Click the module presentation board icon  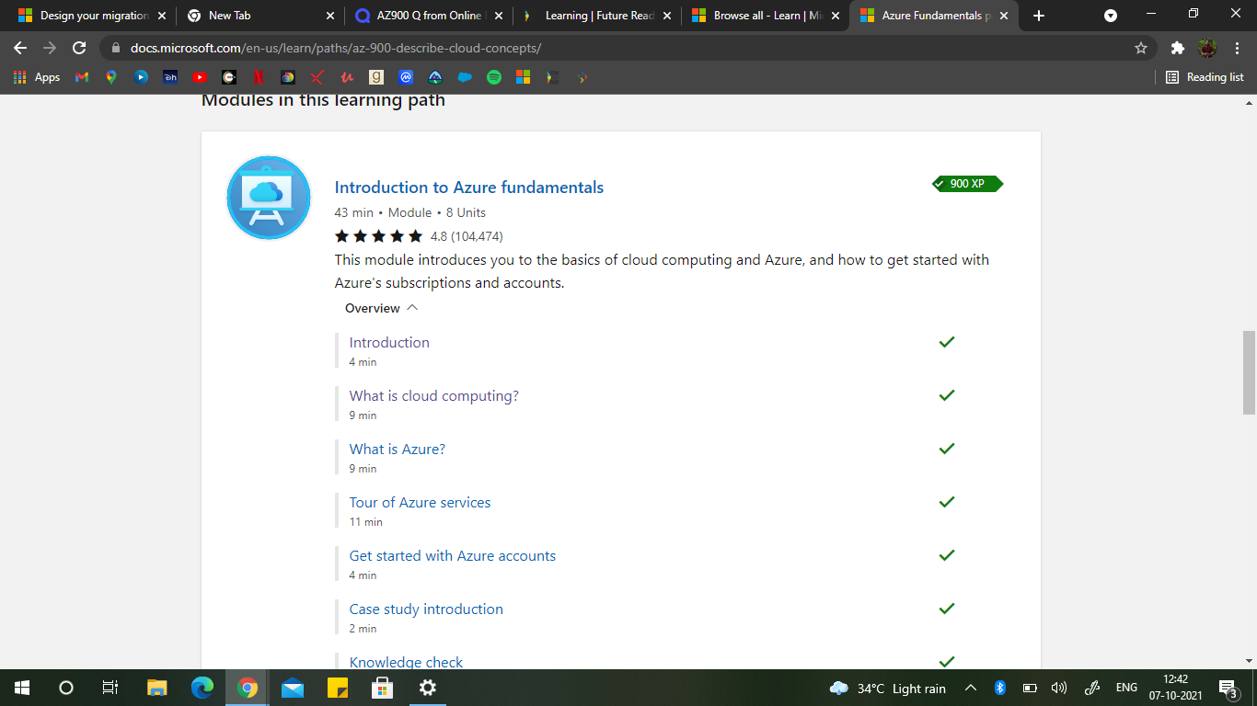(x=269, y=198)
